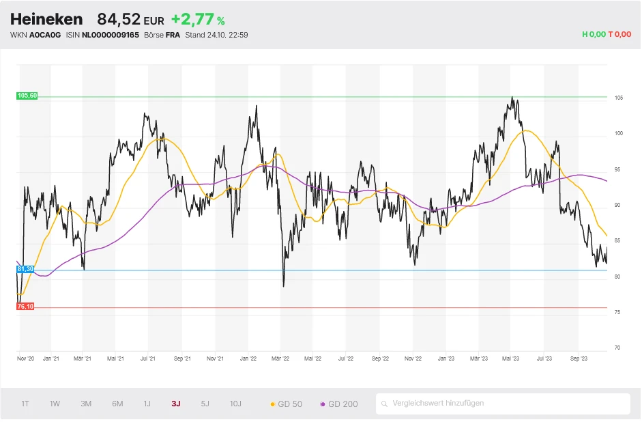Click the blue 81,30 price marker

coord(25,270)
